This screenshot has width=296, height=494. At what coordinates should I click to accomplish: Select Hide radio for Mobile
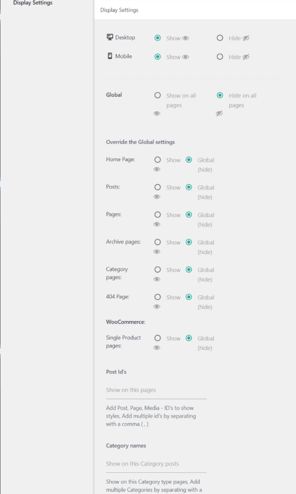220,57
